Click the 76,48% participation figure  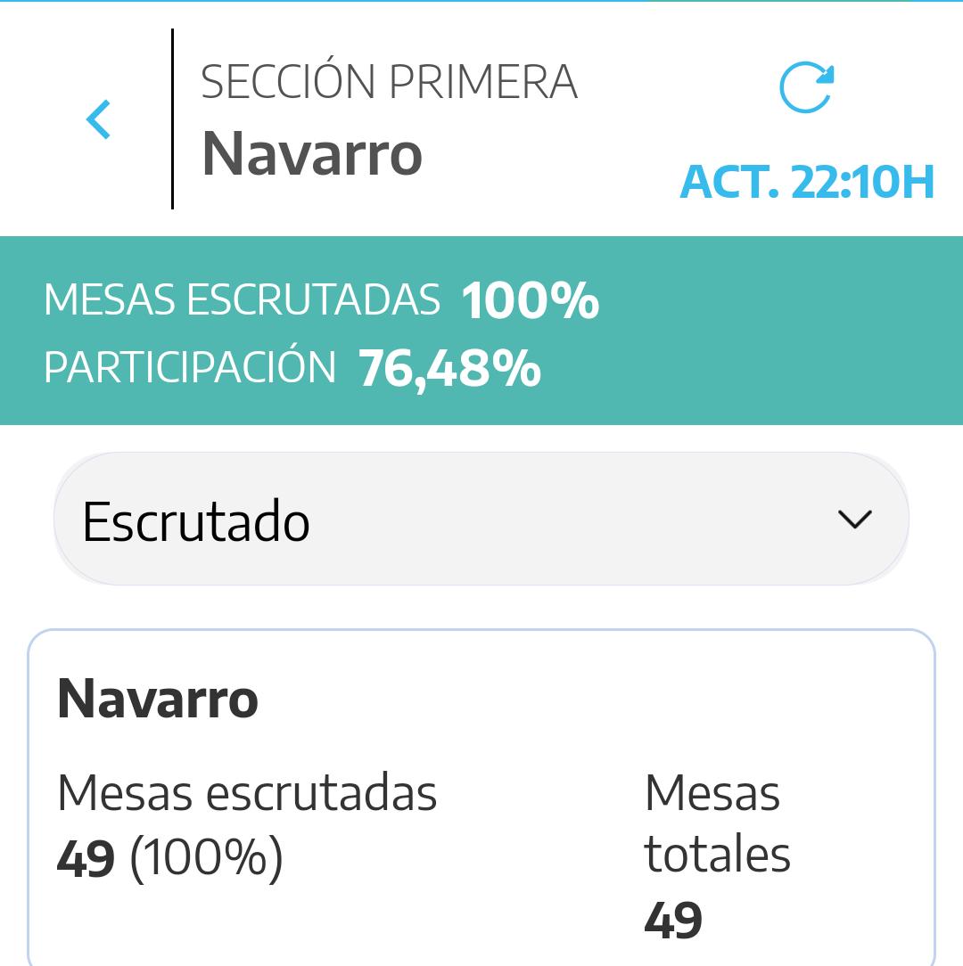click(449, 367)
